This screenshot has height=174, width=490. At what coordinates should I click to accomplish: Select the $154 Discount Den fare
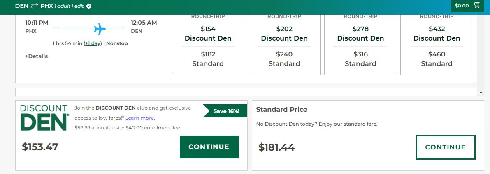(x=208, y=34)
